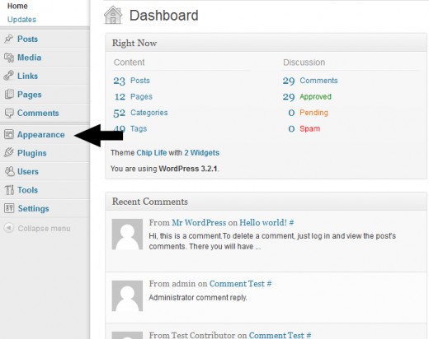Click the Recent Comments widget header

coord(266,202)
